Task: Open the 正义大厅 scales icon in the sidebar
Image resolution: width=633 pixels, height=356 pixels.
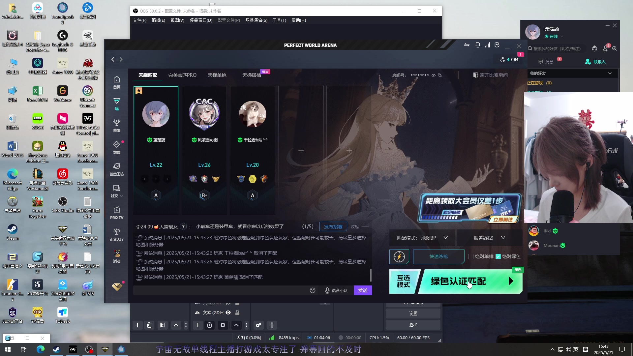Action: click(117, 234)
